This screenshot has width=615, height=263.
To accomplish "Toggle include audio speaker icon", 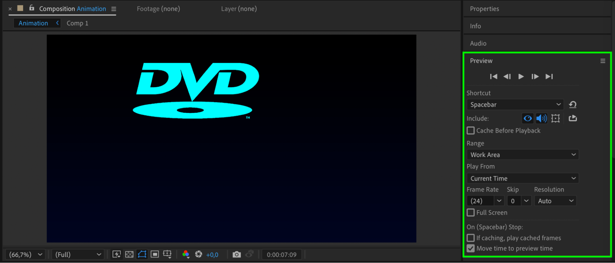I will [x=541, y=118].
